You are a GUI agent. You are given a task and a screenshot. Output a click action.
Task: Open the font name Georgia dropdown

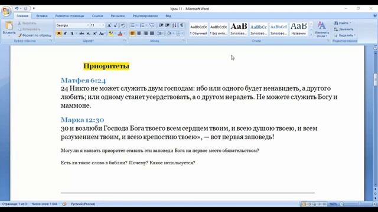coord(88,25)
